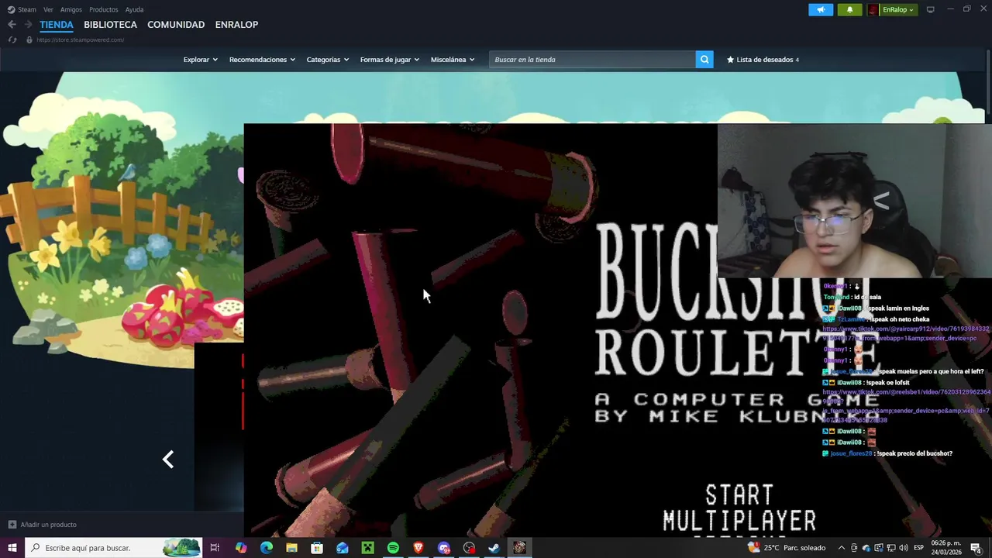Image resolution: width=992 pixels, height=558 pixels.
Task: Launch Minecraft from the taskbar
Action: pyautogui.click(x=367, y=548)
